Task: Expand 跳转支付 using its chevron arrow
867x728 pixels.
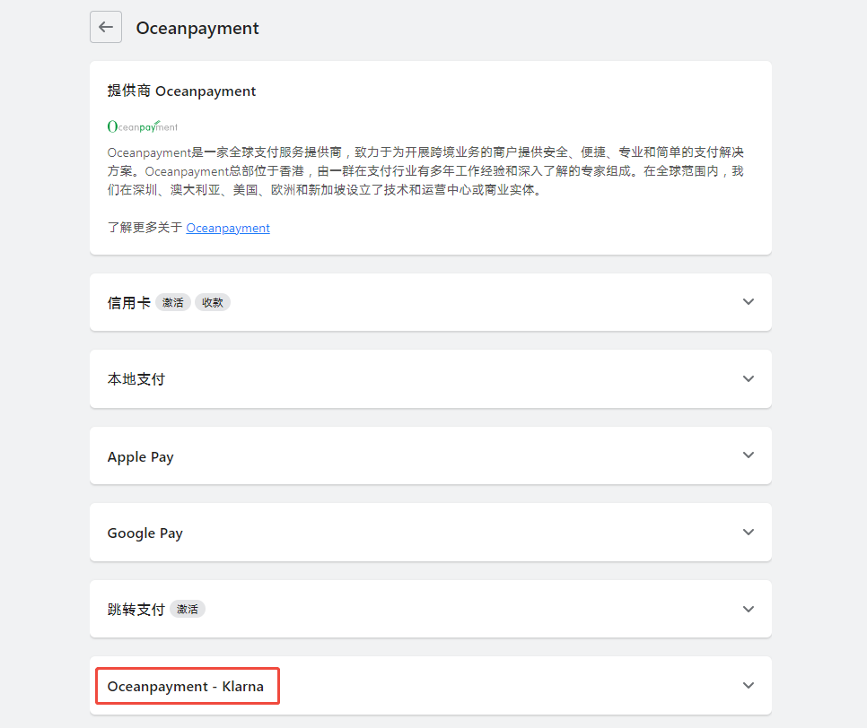Action: point(749,609)
